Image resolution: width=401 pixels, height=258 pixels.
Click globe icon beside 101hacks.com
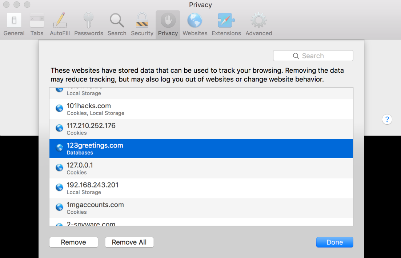pos(59,108)
